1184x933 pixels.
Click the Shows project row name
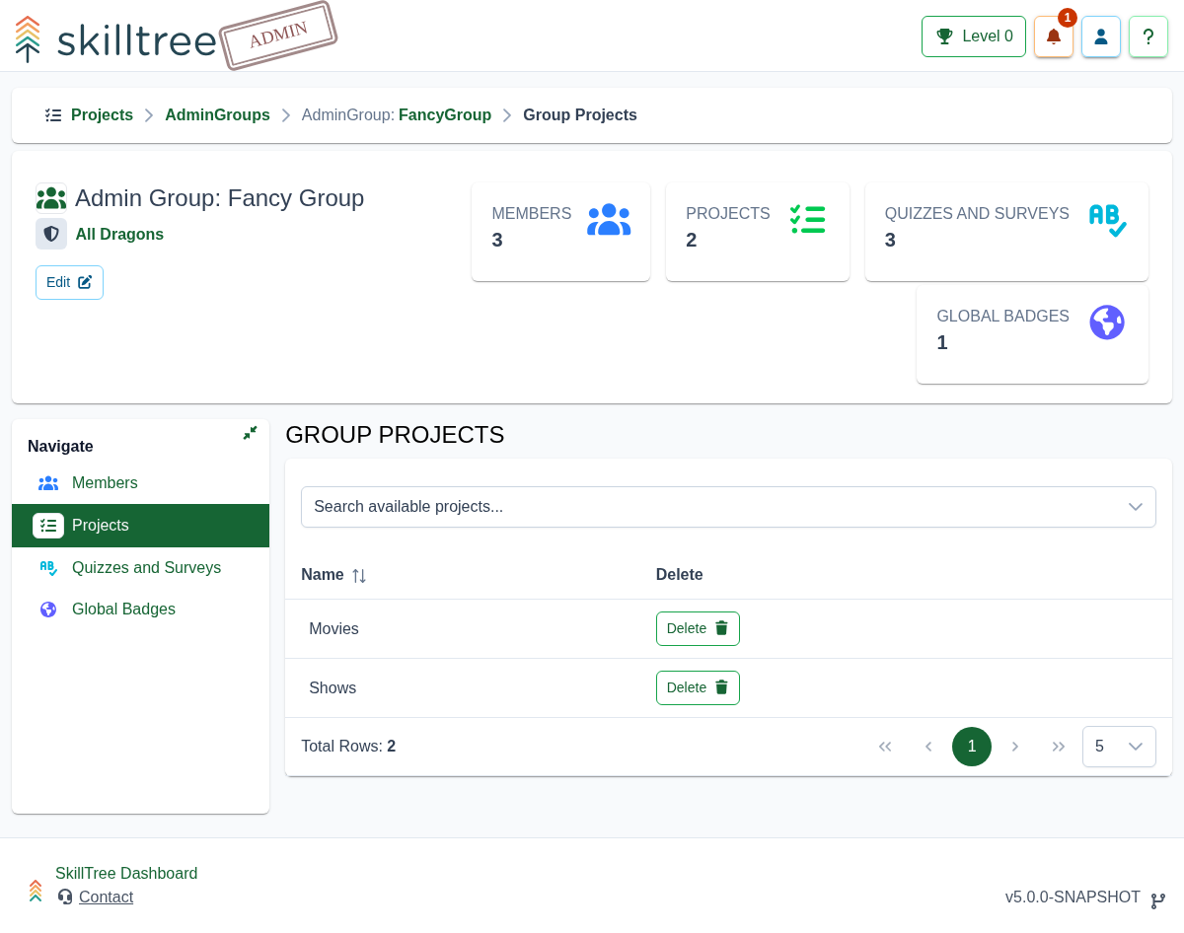tap(333, 688)
